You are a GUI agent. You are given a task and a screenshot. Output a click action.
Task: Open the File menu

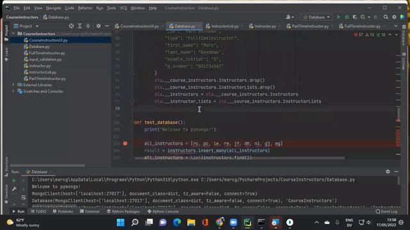point(17,8)
